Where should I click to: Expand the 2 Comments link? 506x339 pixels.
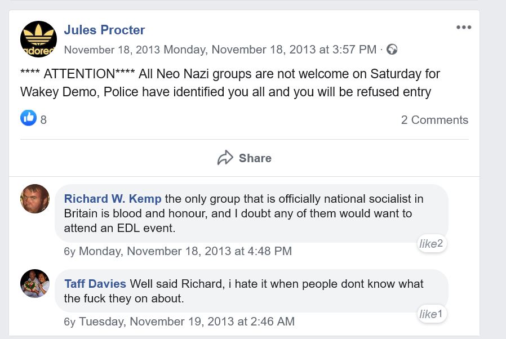click(x=434, y=120)
